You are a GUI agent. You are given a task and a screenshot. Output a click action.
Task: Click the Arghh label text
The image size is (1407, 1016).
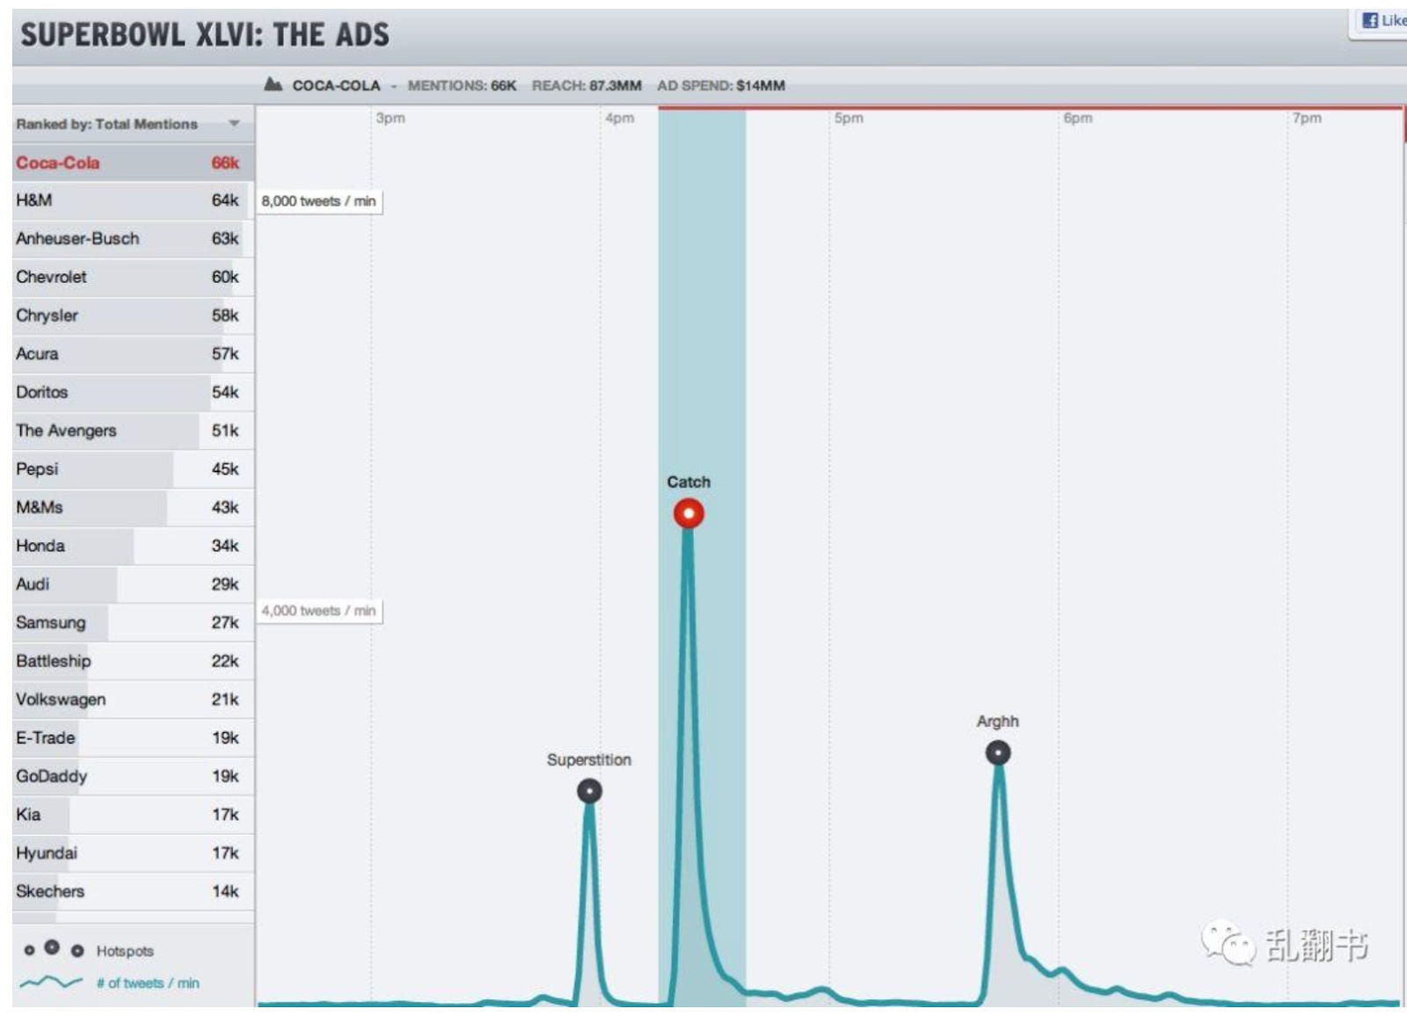(x=997, y=721)
